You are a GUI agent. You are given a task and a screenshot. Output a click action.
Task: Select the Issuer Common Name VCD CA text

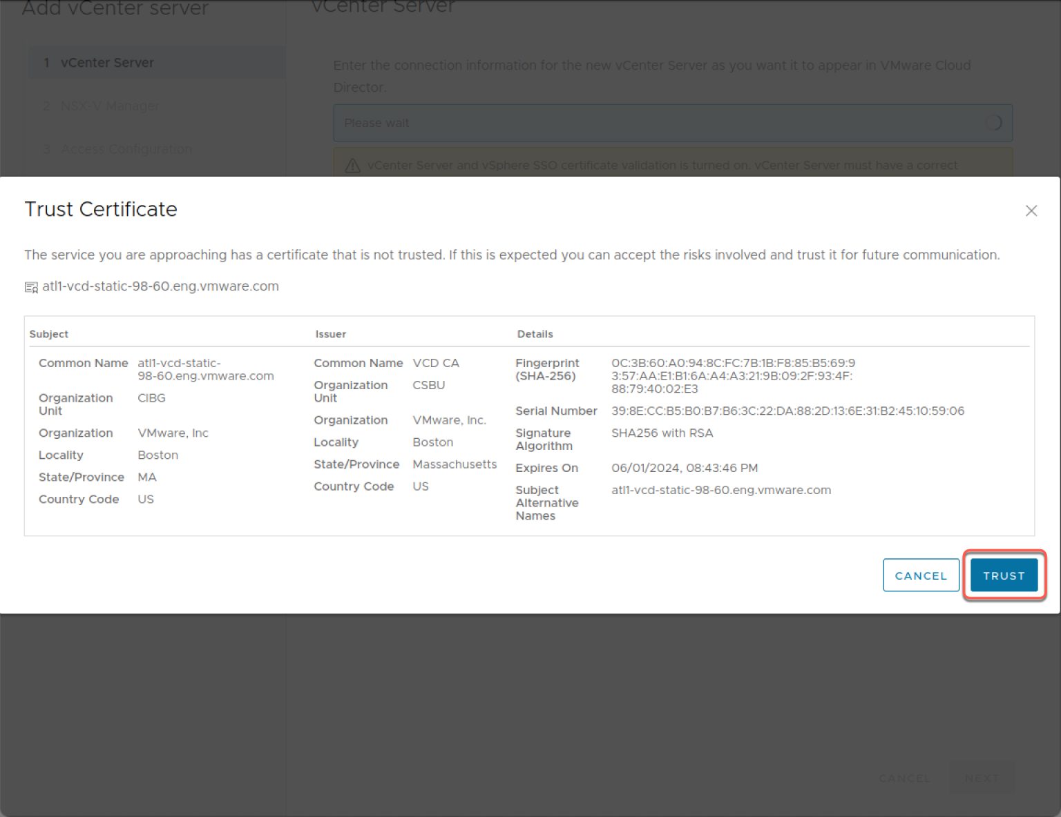pyautogui.click(x=436, y=362)
